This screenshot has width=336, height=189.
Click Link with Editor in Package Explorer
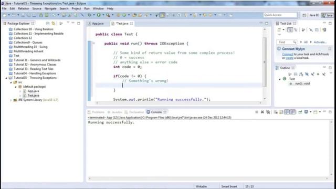coord(53,23)
